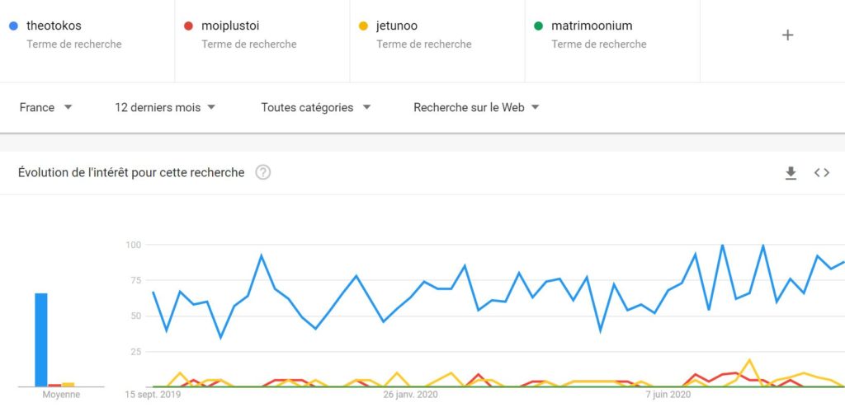Expand the 12 derniers mois period dropdown
The width and height of the screenshot is (845, 412).
coord(165,108)
